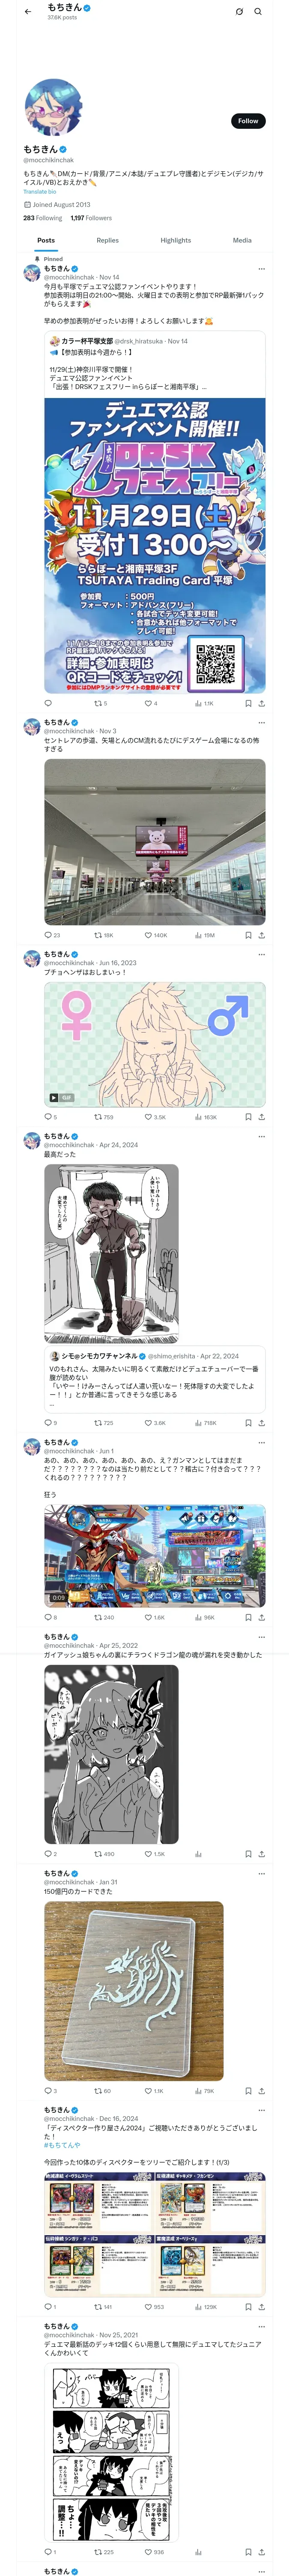Screen dimensions: 289x2576
Task: Bookmark the Nov 3 walkway post
Action: pos(248,936)
